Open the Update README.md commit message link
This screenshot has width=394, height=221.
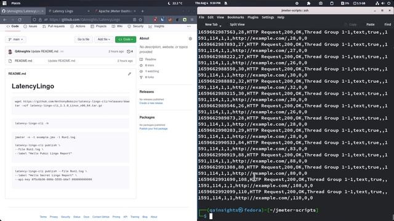[x=62, y=61]
